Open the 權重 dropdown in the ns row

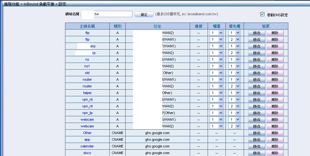[x=217, y=59]
